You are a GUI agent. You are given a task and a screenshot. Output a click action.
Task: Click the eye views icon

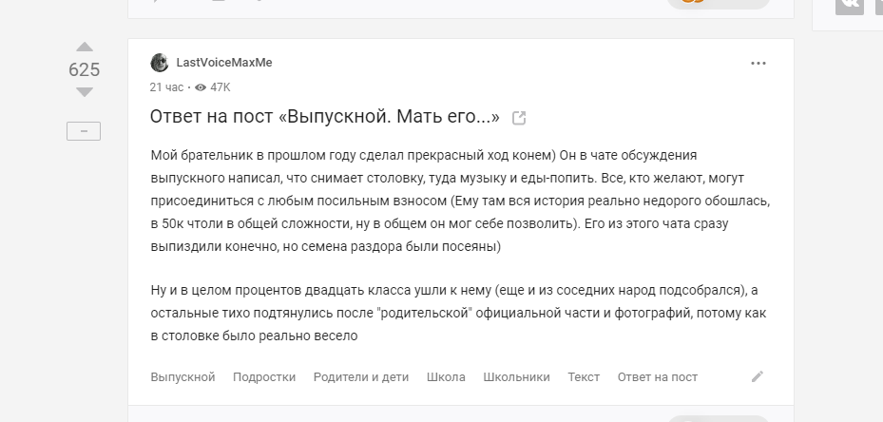(201, 87)
